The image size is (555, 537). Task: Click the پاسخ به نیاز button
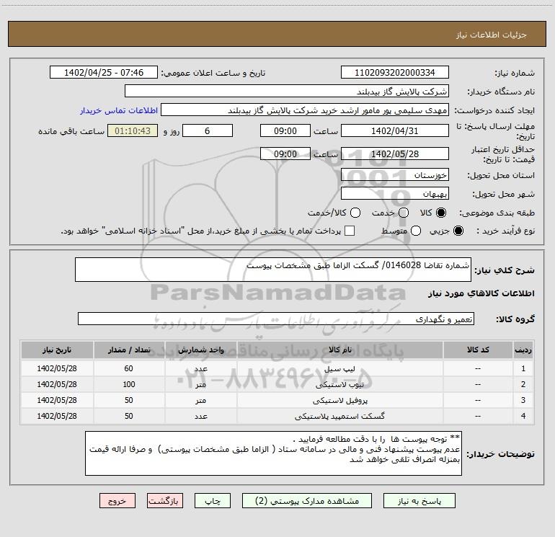(x=419, y=501)
